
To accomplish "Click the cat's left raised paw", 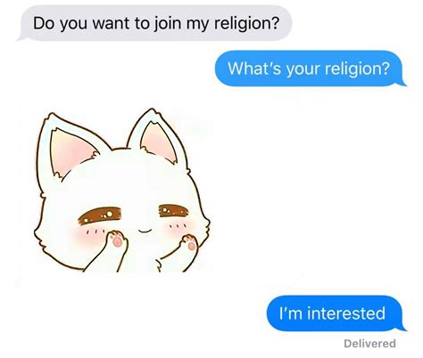I will coord(118,240).
